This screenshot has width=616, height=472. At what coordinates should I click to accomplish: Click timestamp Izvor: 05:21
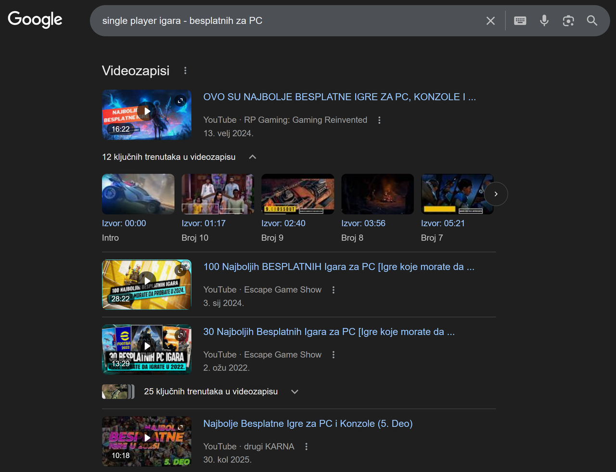pyautogui.click(x=443, y=223)
